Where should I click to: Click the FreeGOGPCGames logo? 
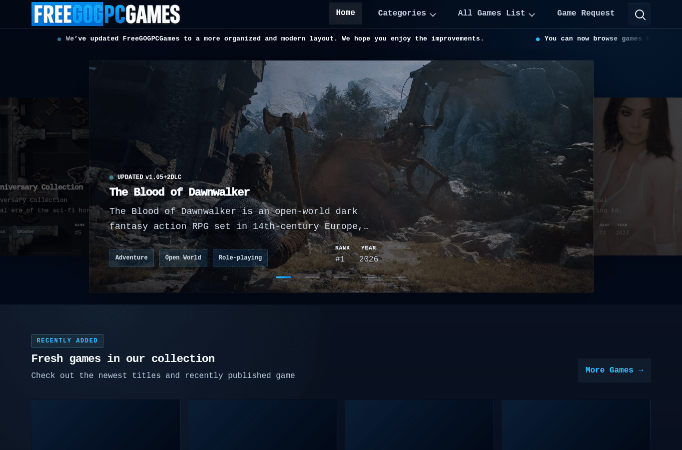coord(106,14)
